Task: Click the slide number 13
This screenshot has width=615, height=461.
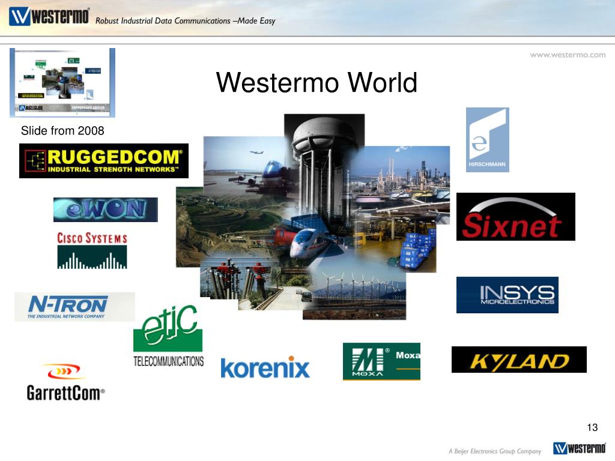Action: (x=592, y=427)
